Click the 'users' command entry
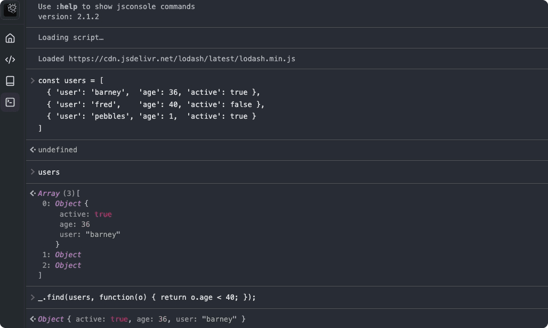The width and height of the screenshot is (548, 328). click(x=49, y=172)
